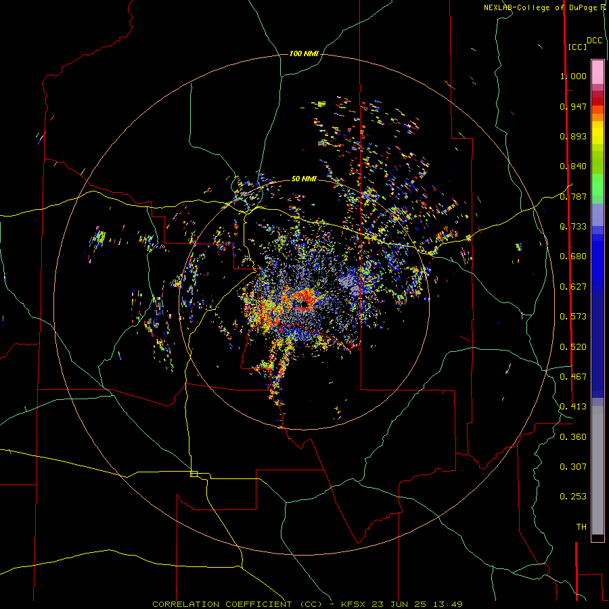The image size is (609, 609).
Task: Click the 0.520 value on the scale
Action: [573, 347]
